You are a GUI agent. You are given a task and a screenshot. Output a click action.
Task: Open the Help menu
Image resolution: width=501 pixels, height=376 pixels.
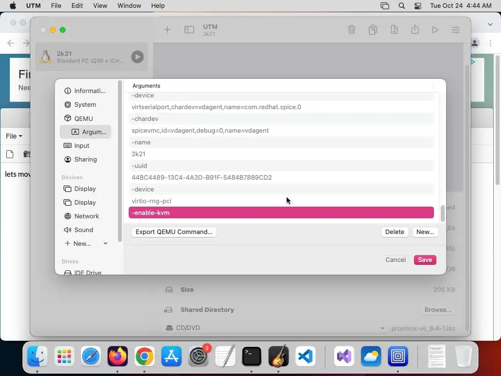tap(158, 6)
